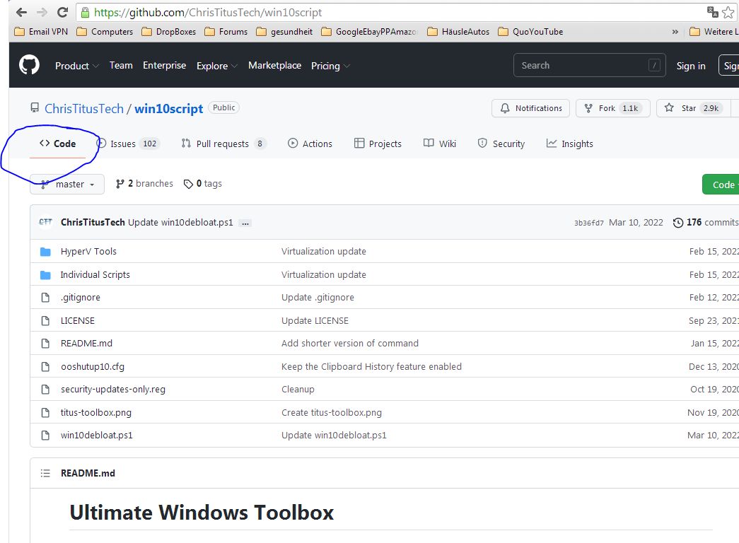Screen dimensions: 739x543
Task: Click the Individual Scripts folder icon
Action: pyautogui.click(x=45, y=275)
